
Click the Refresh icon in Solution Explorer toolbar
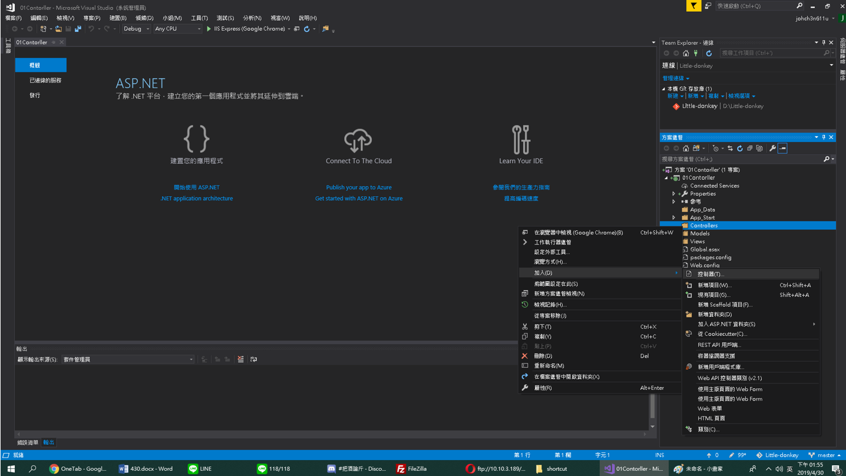pyautogui.click(x=740, y=148)
